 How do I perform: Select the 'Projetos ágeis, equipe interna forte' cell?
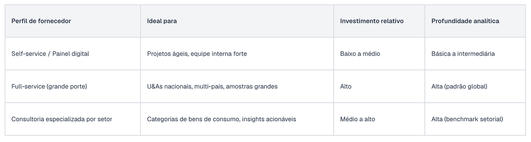pos(237,54)
